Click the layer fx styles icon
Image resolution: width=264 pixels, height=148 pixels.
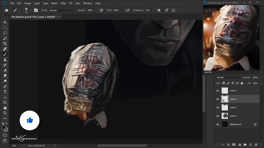click(x=228, y=145)
